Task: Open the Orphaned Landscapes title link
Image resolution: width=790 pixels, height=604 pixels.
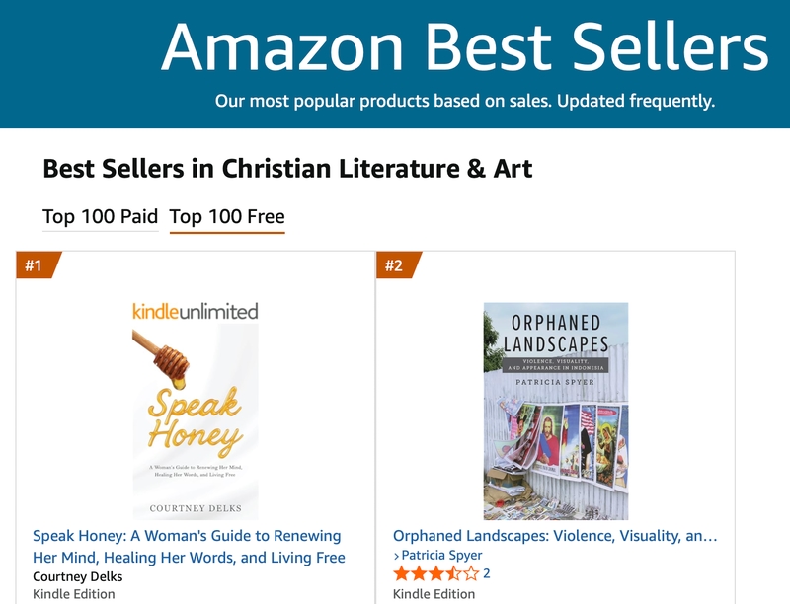Action: [555, 536]
